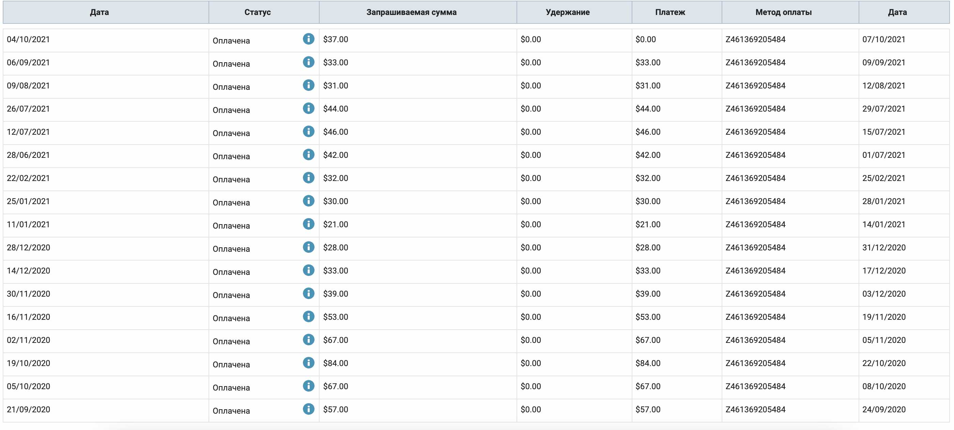Select paid date 12/08/2021 cell
Image resolution: width=954 pixels, height=430 pixels.
click(x=904, y=86)
